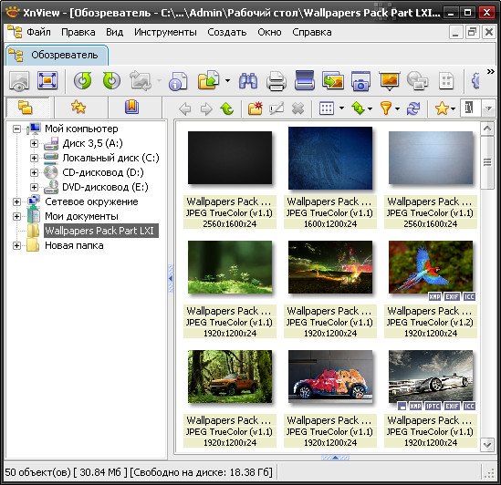
Task: Create new folder with the starred folder icon
Action: [255, 108]
